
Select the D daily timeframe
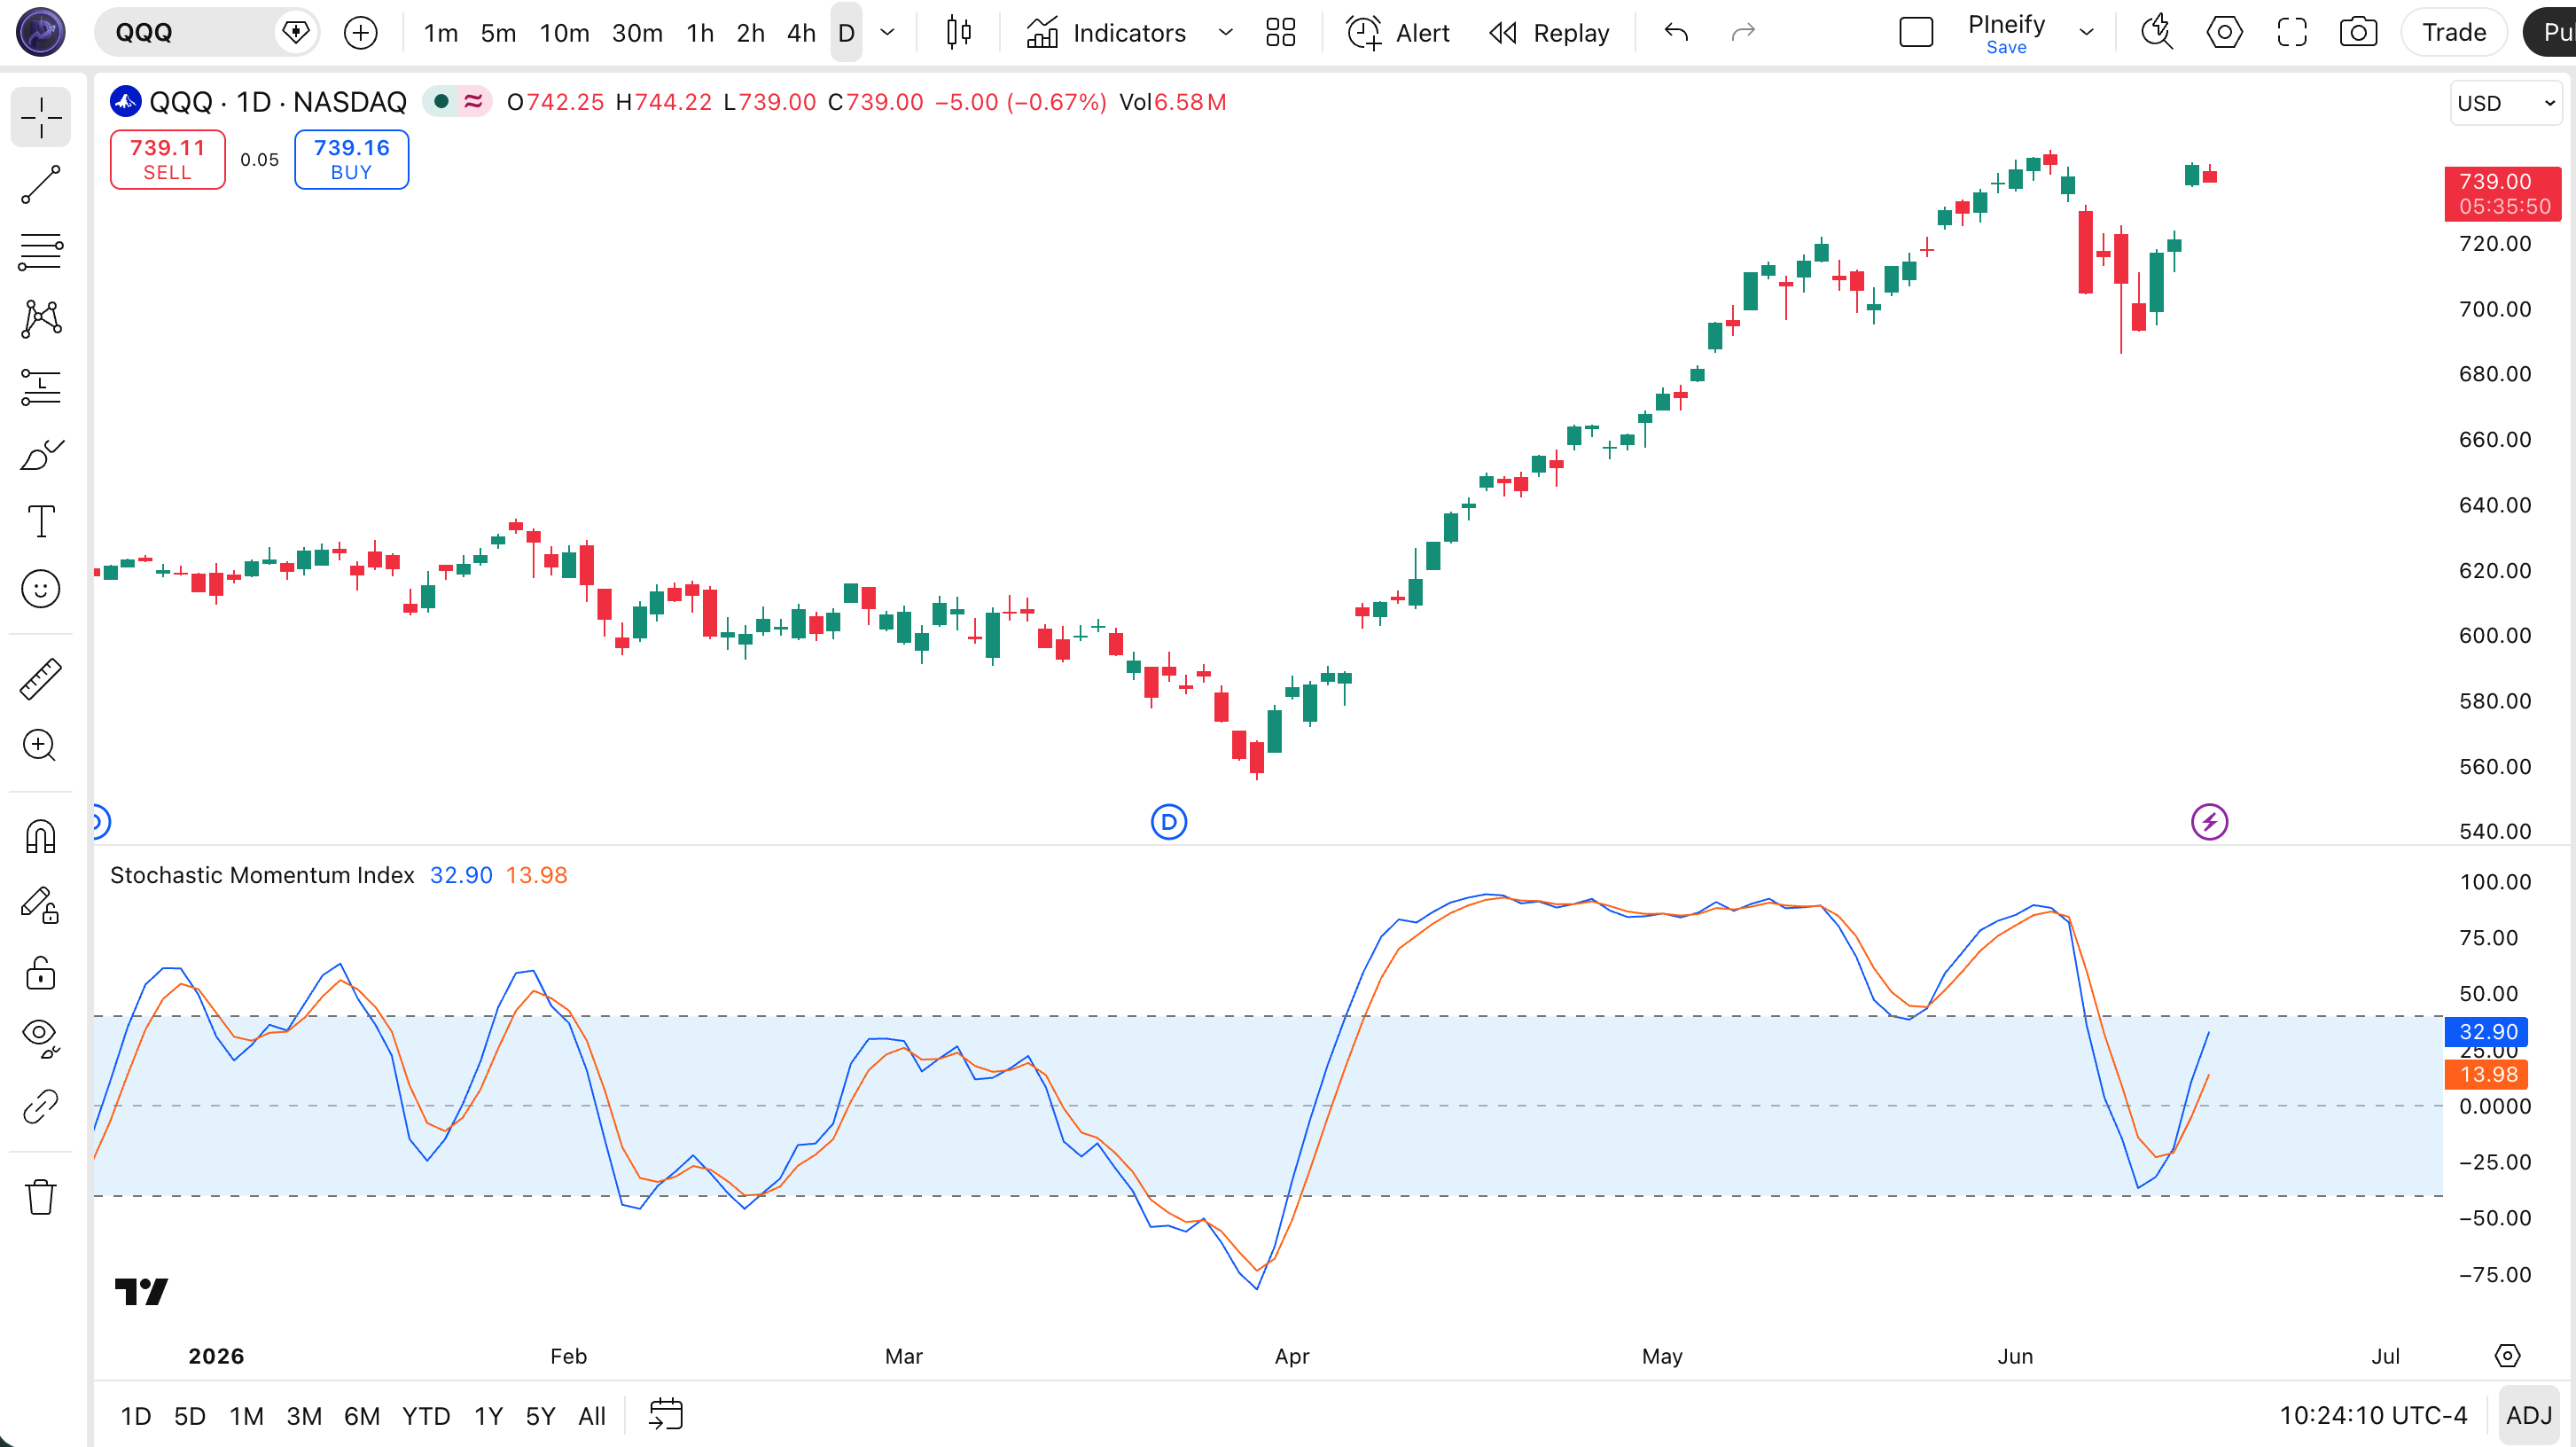point(846,33)
